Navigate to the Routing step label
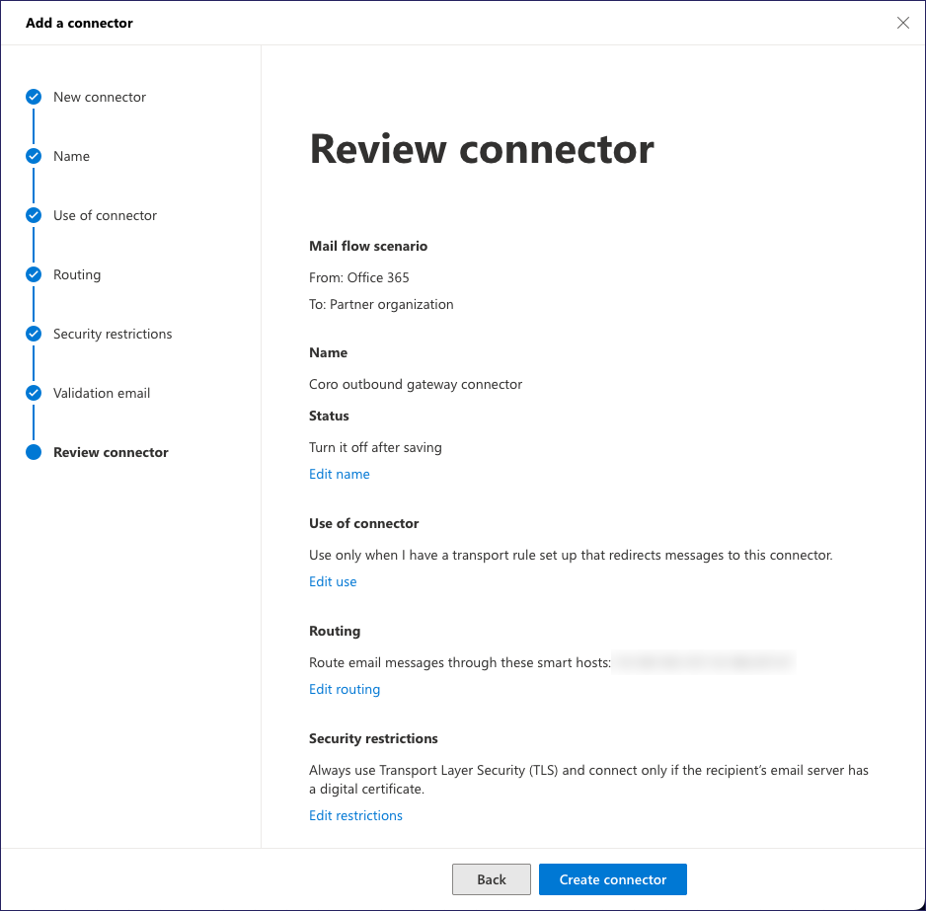The width and height of the screenshot is (926, 911). (77, 274)
